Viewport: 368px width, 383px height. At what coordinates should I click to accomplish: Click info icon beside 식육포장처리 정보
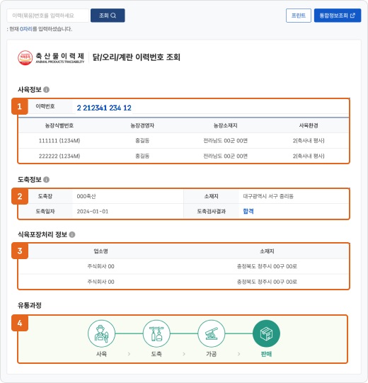point(72,234)
